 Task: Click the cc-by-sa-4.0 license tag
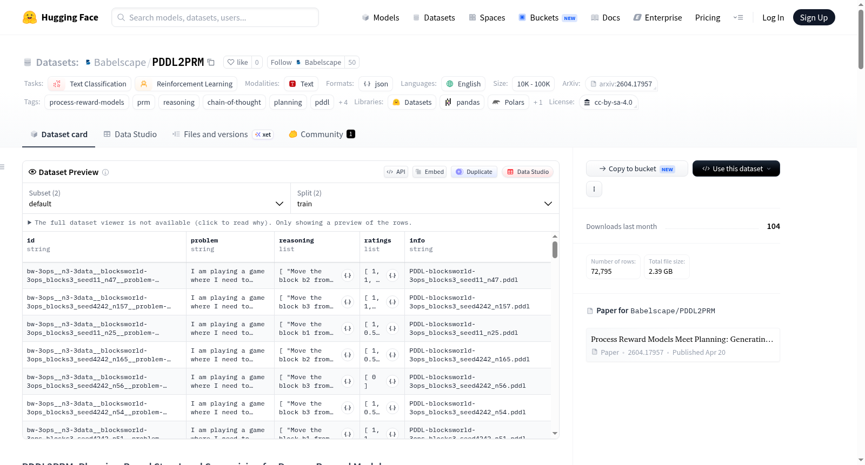tap(609, 102)
